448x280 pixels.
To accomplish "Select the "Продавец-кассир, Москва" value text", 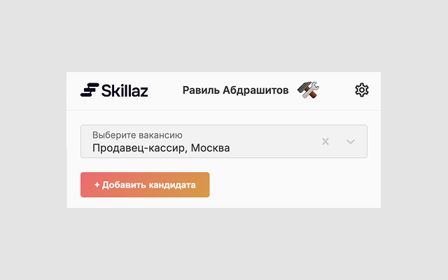I will [x=161, y=148].
